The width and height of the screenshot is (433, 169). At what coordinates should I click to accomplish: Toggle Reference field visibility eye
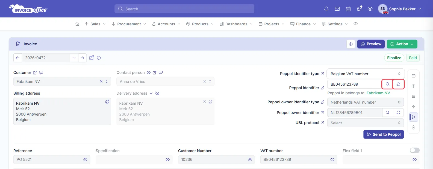(85, 160)
